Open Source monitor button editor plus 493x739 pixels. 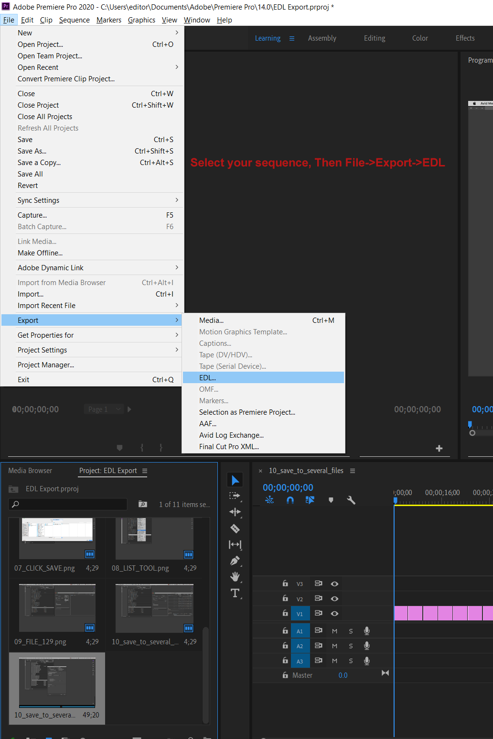(x=439, y=448)
